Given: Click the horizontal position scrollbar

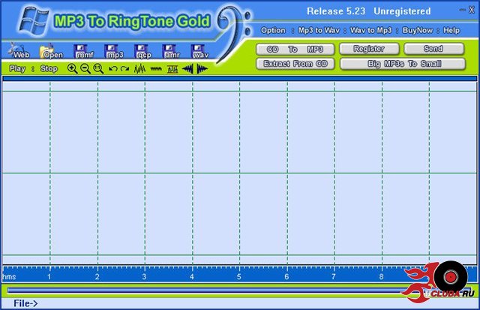Looking at the screenshot, I should [x=238, y=290].
